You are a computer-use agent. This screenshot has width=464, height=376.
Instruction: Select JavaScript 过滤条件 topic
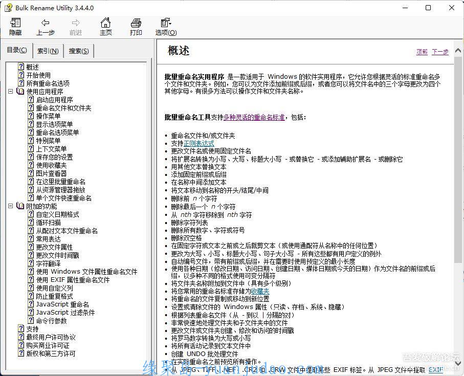(x=65, y=313)
